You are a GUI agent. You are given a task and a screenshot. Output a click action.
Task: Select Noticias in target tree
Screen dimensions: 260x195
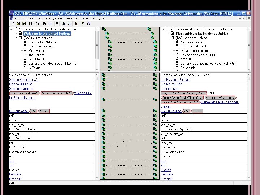[186, 59]
